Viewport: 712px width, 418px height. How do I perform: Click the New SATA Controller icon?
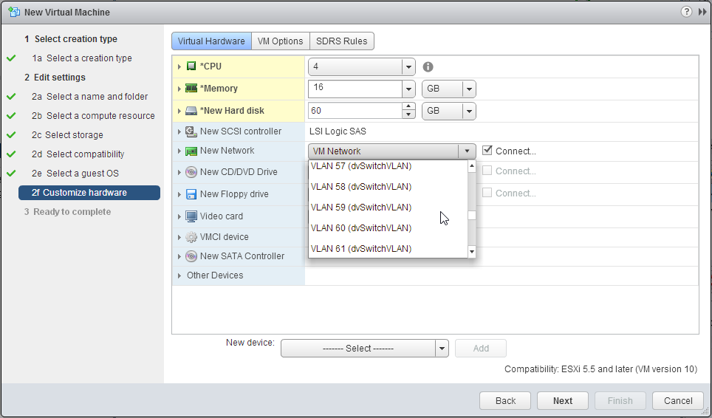191,256
